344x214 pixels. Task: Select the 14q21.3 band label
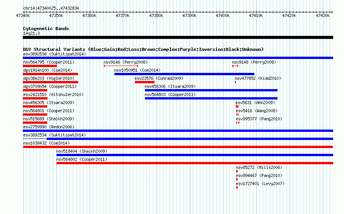coord(31,33)
